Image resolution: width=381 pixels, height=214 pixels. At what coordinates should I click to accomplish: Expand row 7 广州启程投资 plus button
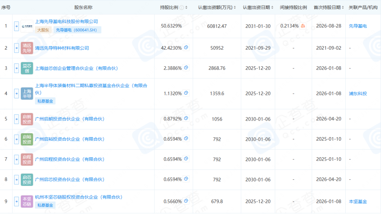(17, 159)
